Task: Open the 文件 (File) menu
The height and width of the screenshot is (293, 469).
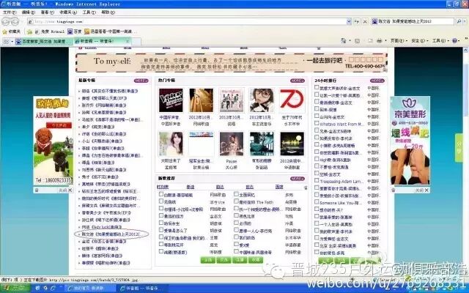Action: [x=10, y=12]
